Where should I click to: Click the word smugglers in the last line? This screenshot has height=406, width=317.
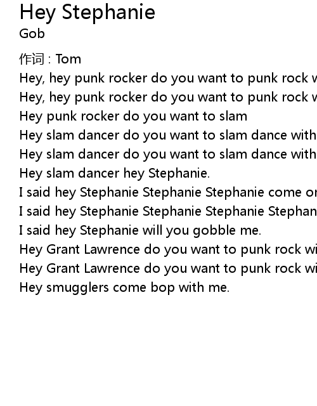click(x=77, y=287)
